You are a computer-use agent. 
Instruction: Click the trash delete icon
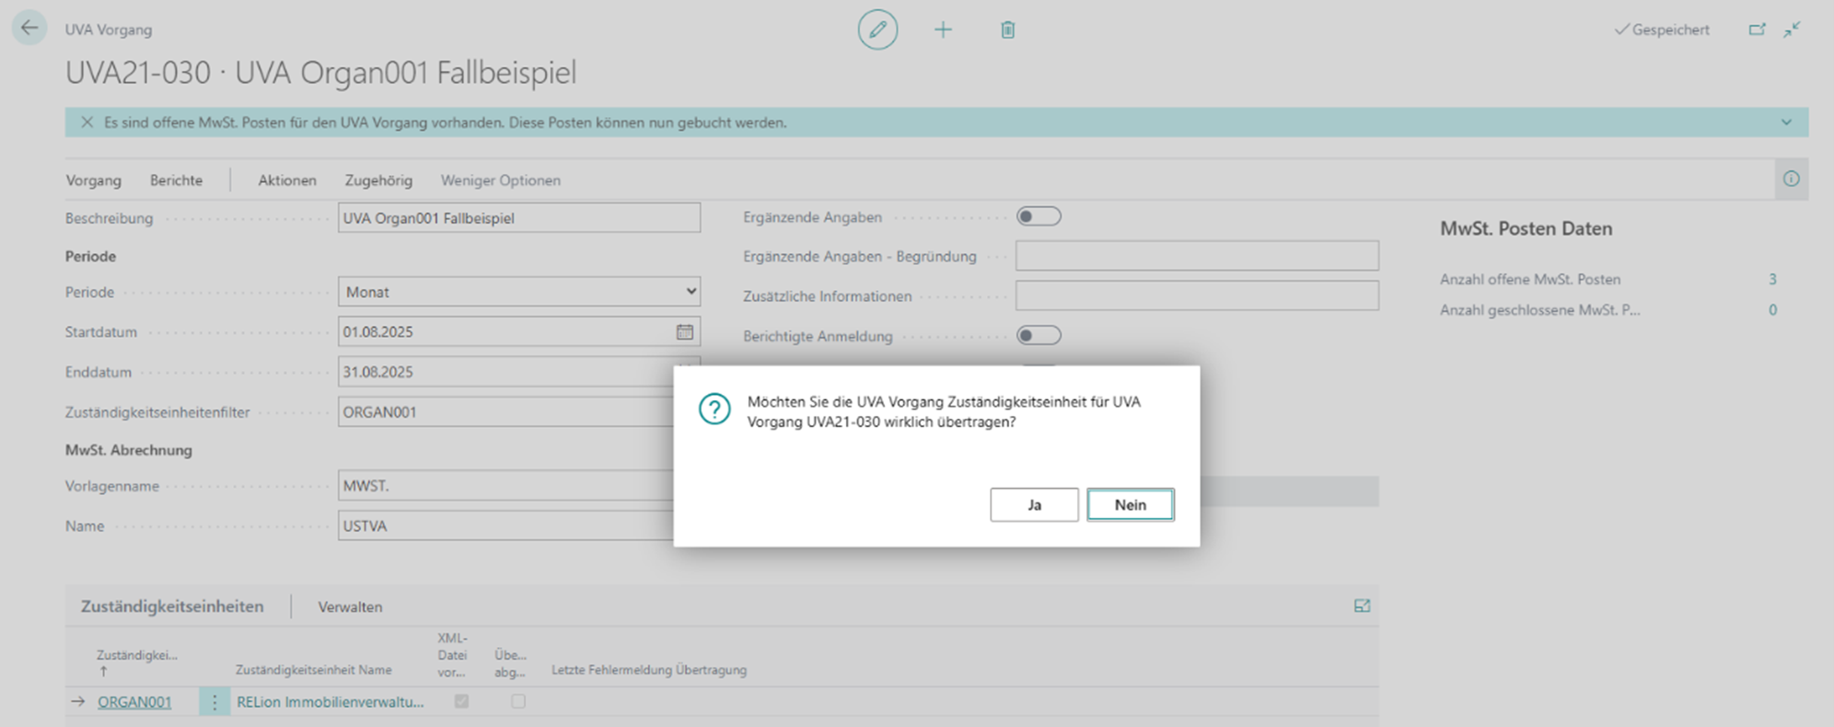(x=1007, y=30)
